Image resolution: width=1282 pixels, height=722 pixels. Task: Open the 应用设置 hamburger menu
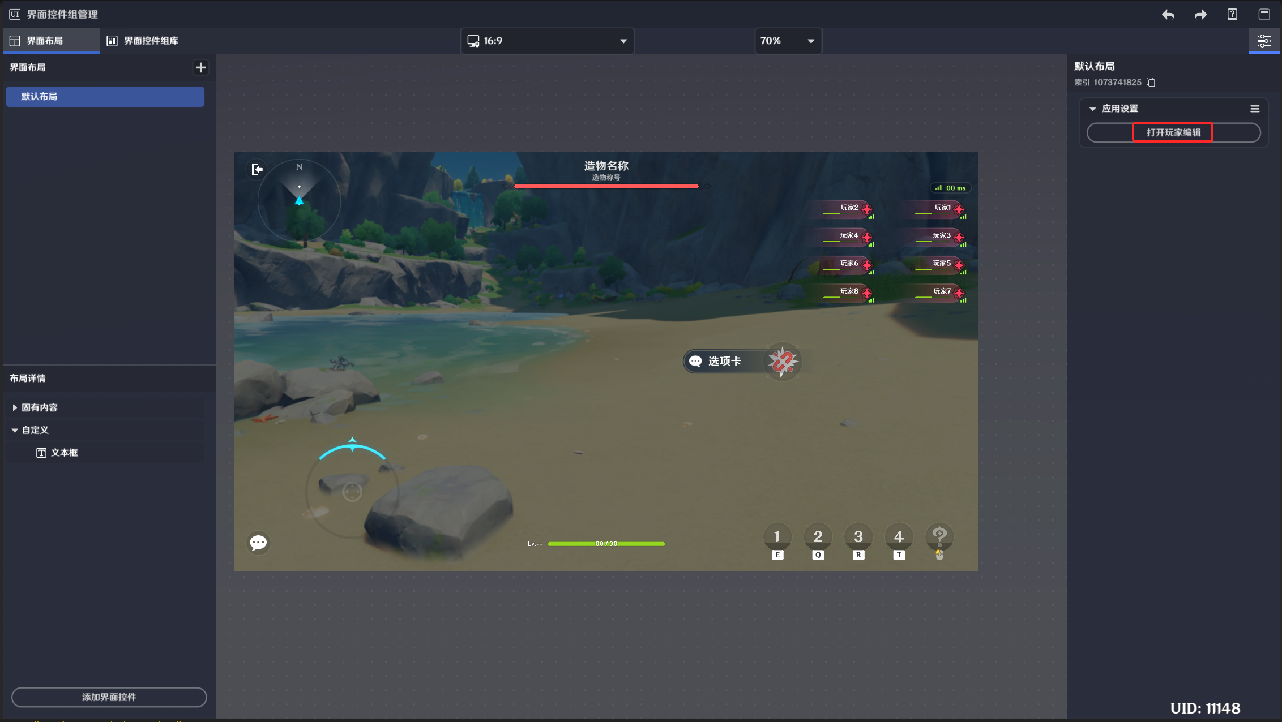1255,109
